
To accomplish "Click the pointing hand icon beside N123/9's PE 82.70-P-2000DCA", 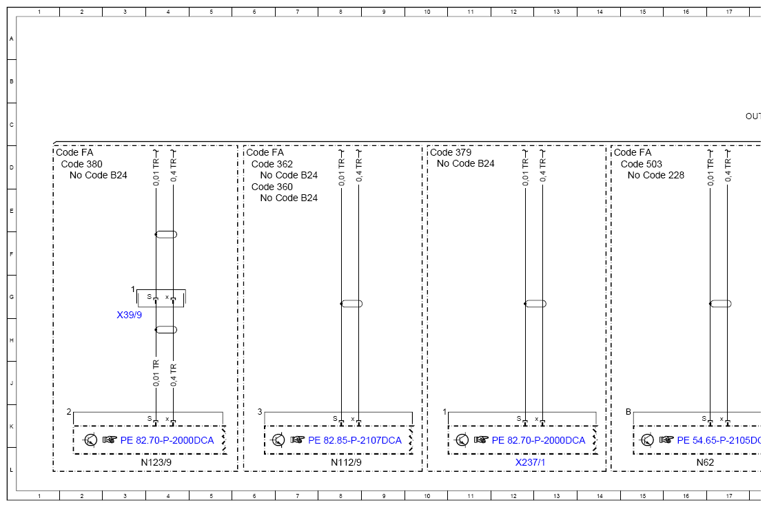I will click(110, 440).
